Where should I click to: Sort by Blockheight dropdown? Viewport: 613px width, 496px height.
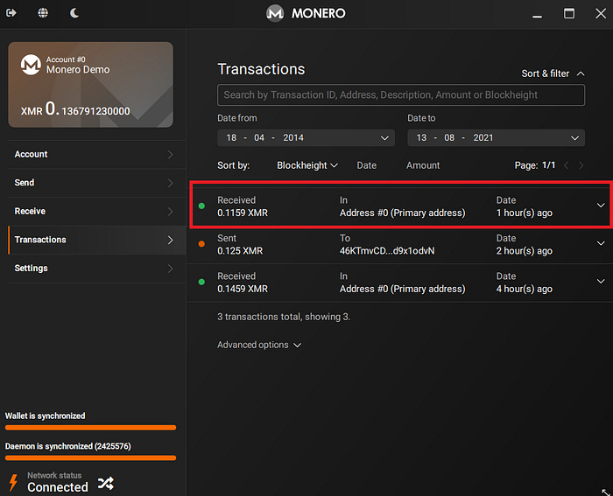pyautogui.click(x=307, y=165)
